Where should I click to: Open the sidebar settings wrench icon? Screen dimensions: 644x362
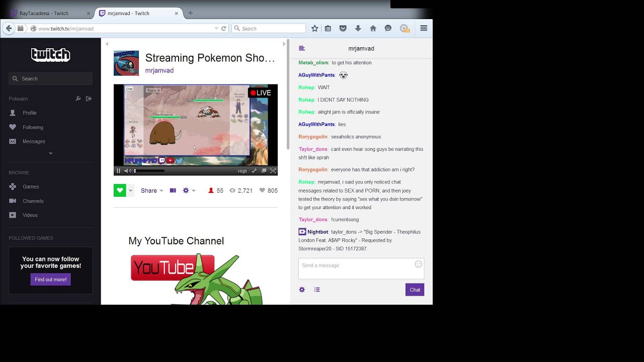click(78, 99)
